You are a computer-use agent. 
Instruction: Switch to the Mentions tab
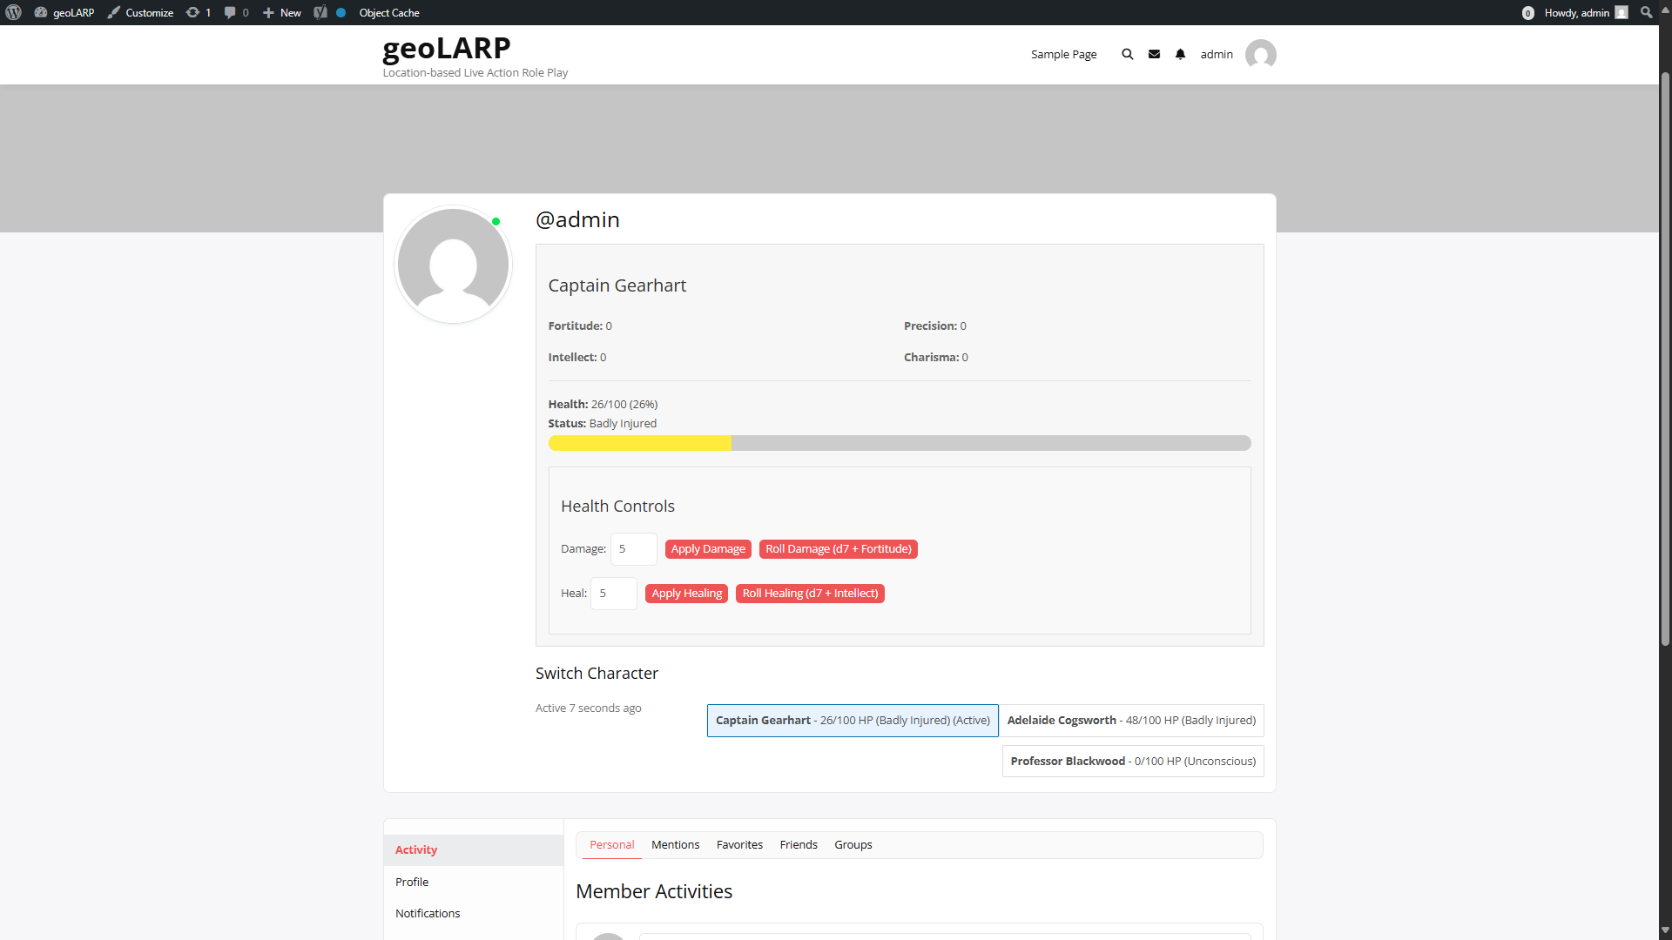[675, 844]
